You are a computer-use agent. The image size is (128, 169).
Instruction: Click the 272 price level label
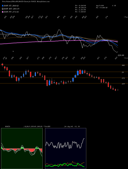click(x=123, y=78)
